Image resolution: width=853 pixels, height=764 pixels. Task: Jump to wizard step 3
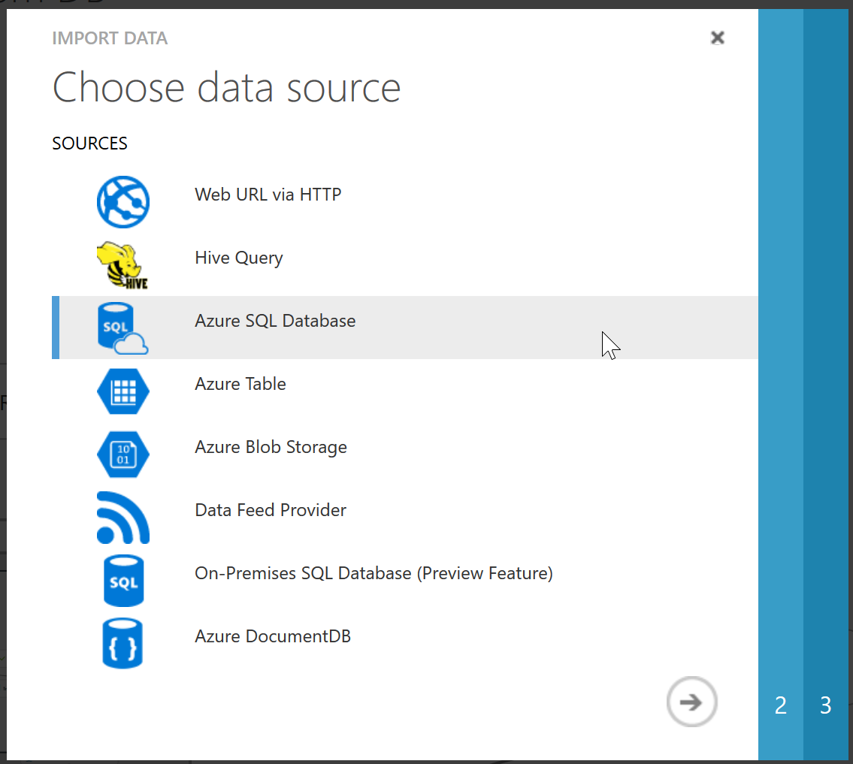point(826,705)
